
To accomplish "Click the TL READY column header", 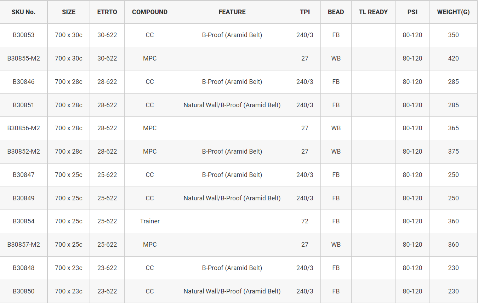I will coord(373,12).
